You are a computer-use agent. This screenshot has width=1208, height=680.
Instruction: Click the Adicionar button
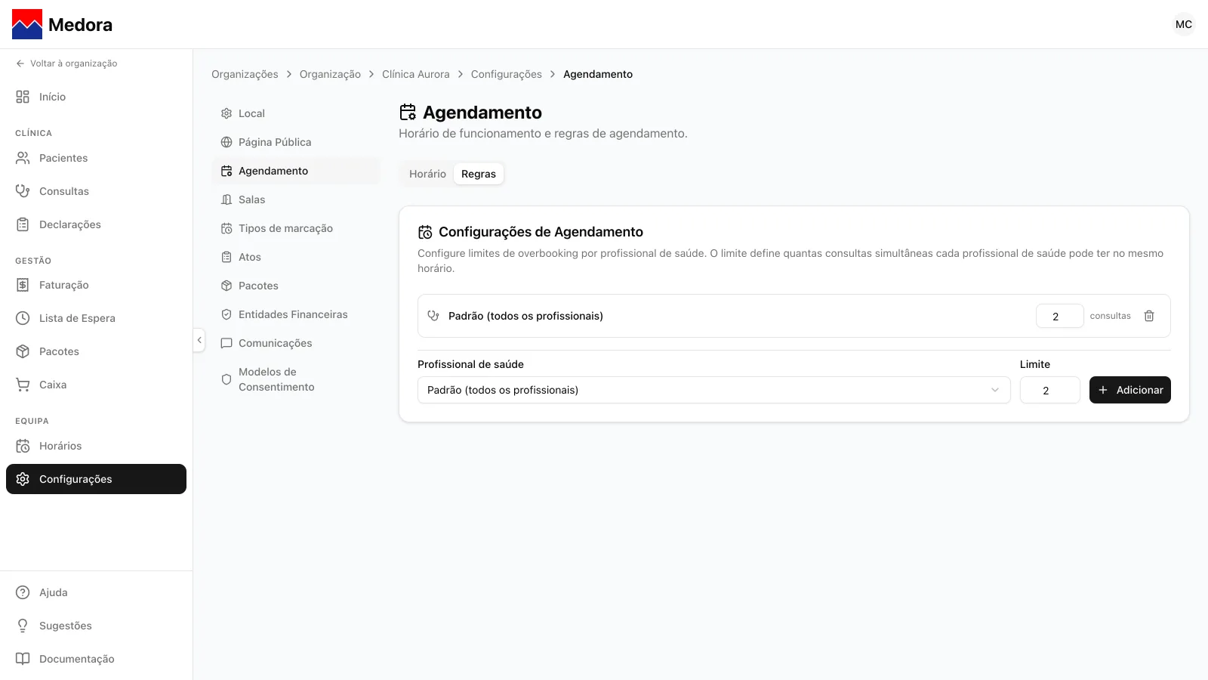pos(1129,390)
